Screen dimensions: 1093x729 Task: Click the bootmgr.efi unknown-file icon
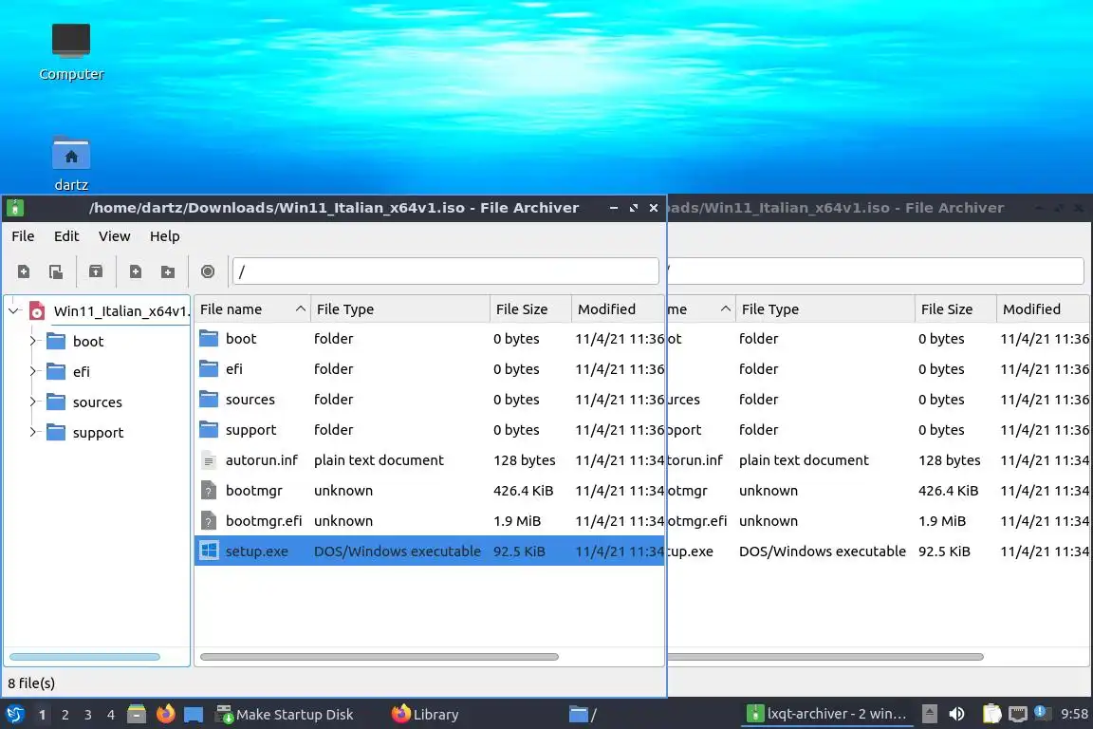point(209,520)
